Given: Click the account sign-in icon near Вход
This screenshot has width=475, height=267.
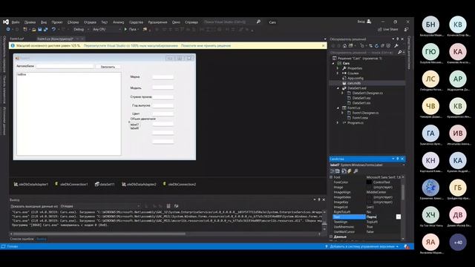Looking at the screenshot, I should tap(369, 22).
